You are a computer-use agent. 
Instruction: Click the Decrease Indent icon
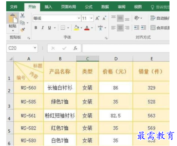coord(137,27)
